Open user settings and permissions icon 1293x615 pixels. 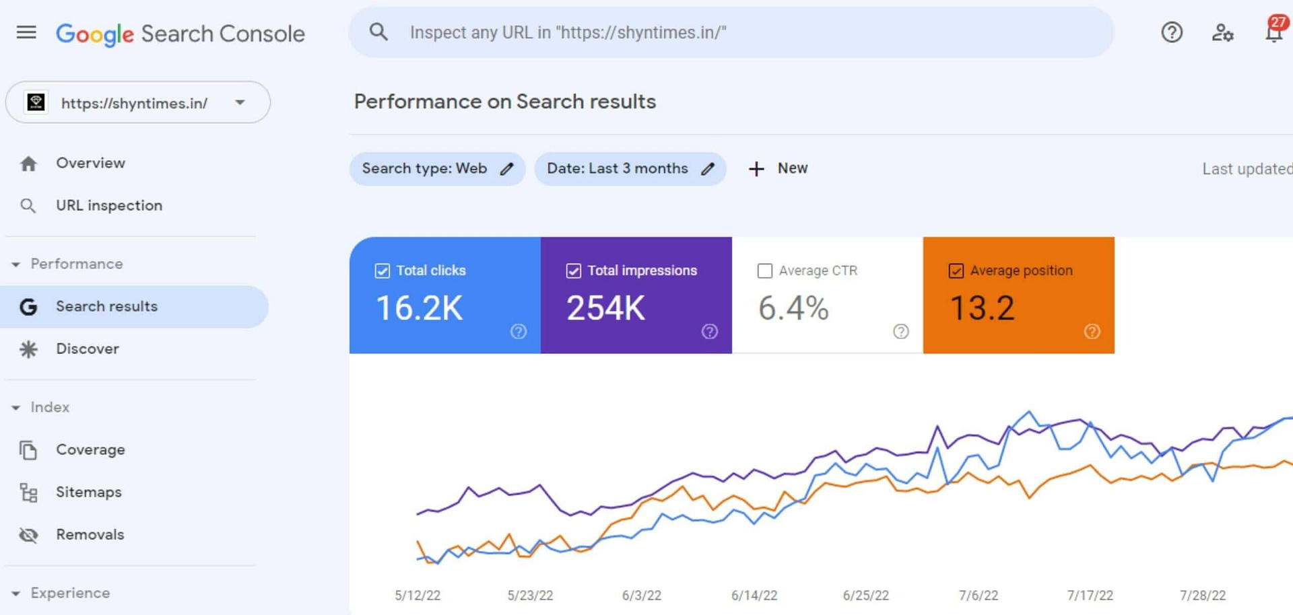tap(1222, 32)
